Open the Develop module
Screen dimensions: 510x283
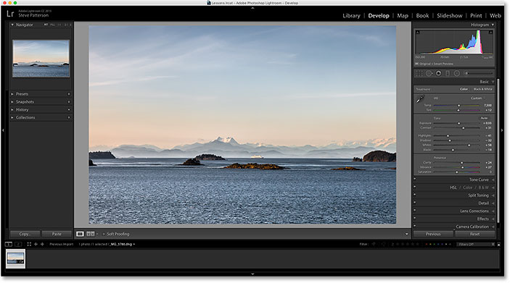pyautogui.click(x=379, y=16)
